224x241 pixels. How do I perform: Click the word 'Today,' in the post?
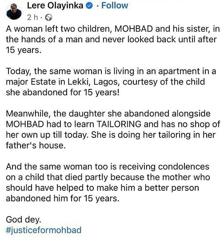click(18, 72)
